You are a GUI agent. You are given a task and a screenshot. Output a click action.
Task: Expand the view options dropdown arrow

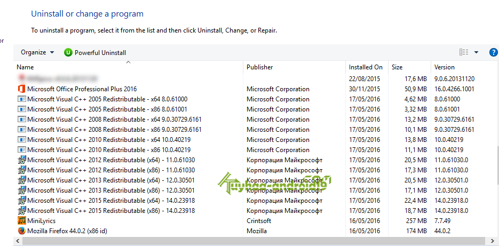tap(477, 52)
